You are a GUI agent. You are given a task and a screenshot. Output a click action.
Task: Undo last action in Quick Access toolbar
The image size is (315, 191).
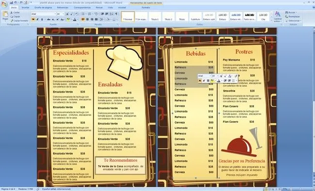16,2
